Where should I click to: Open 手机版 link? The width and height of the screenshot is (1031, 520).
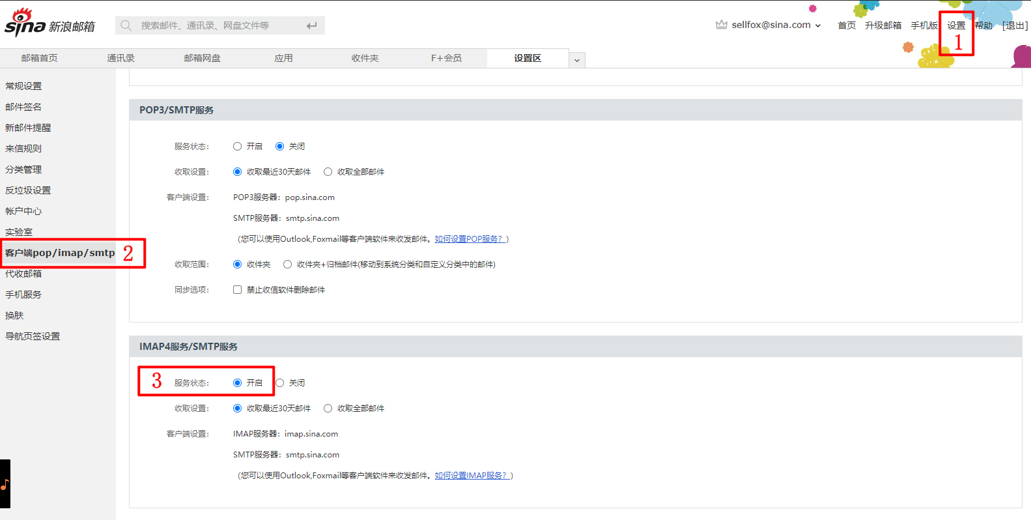[924, 25]
